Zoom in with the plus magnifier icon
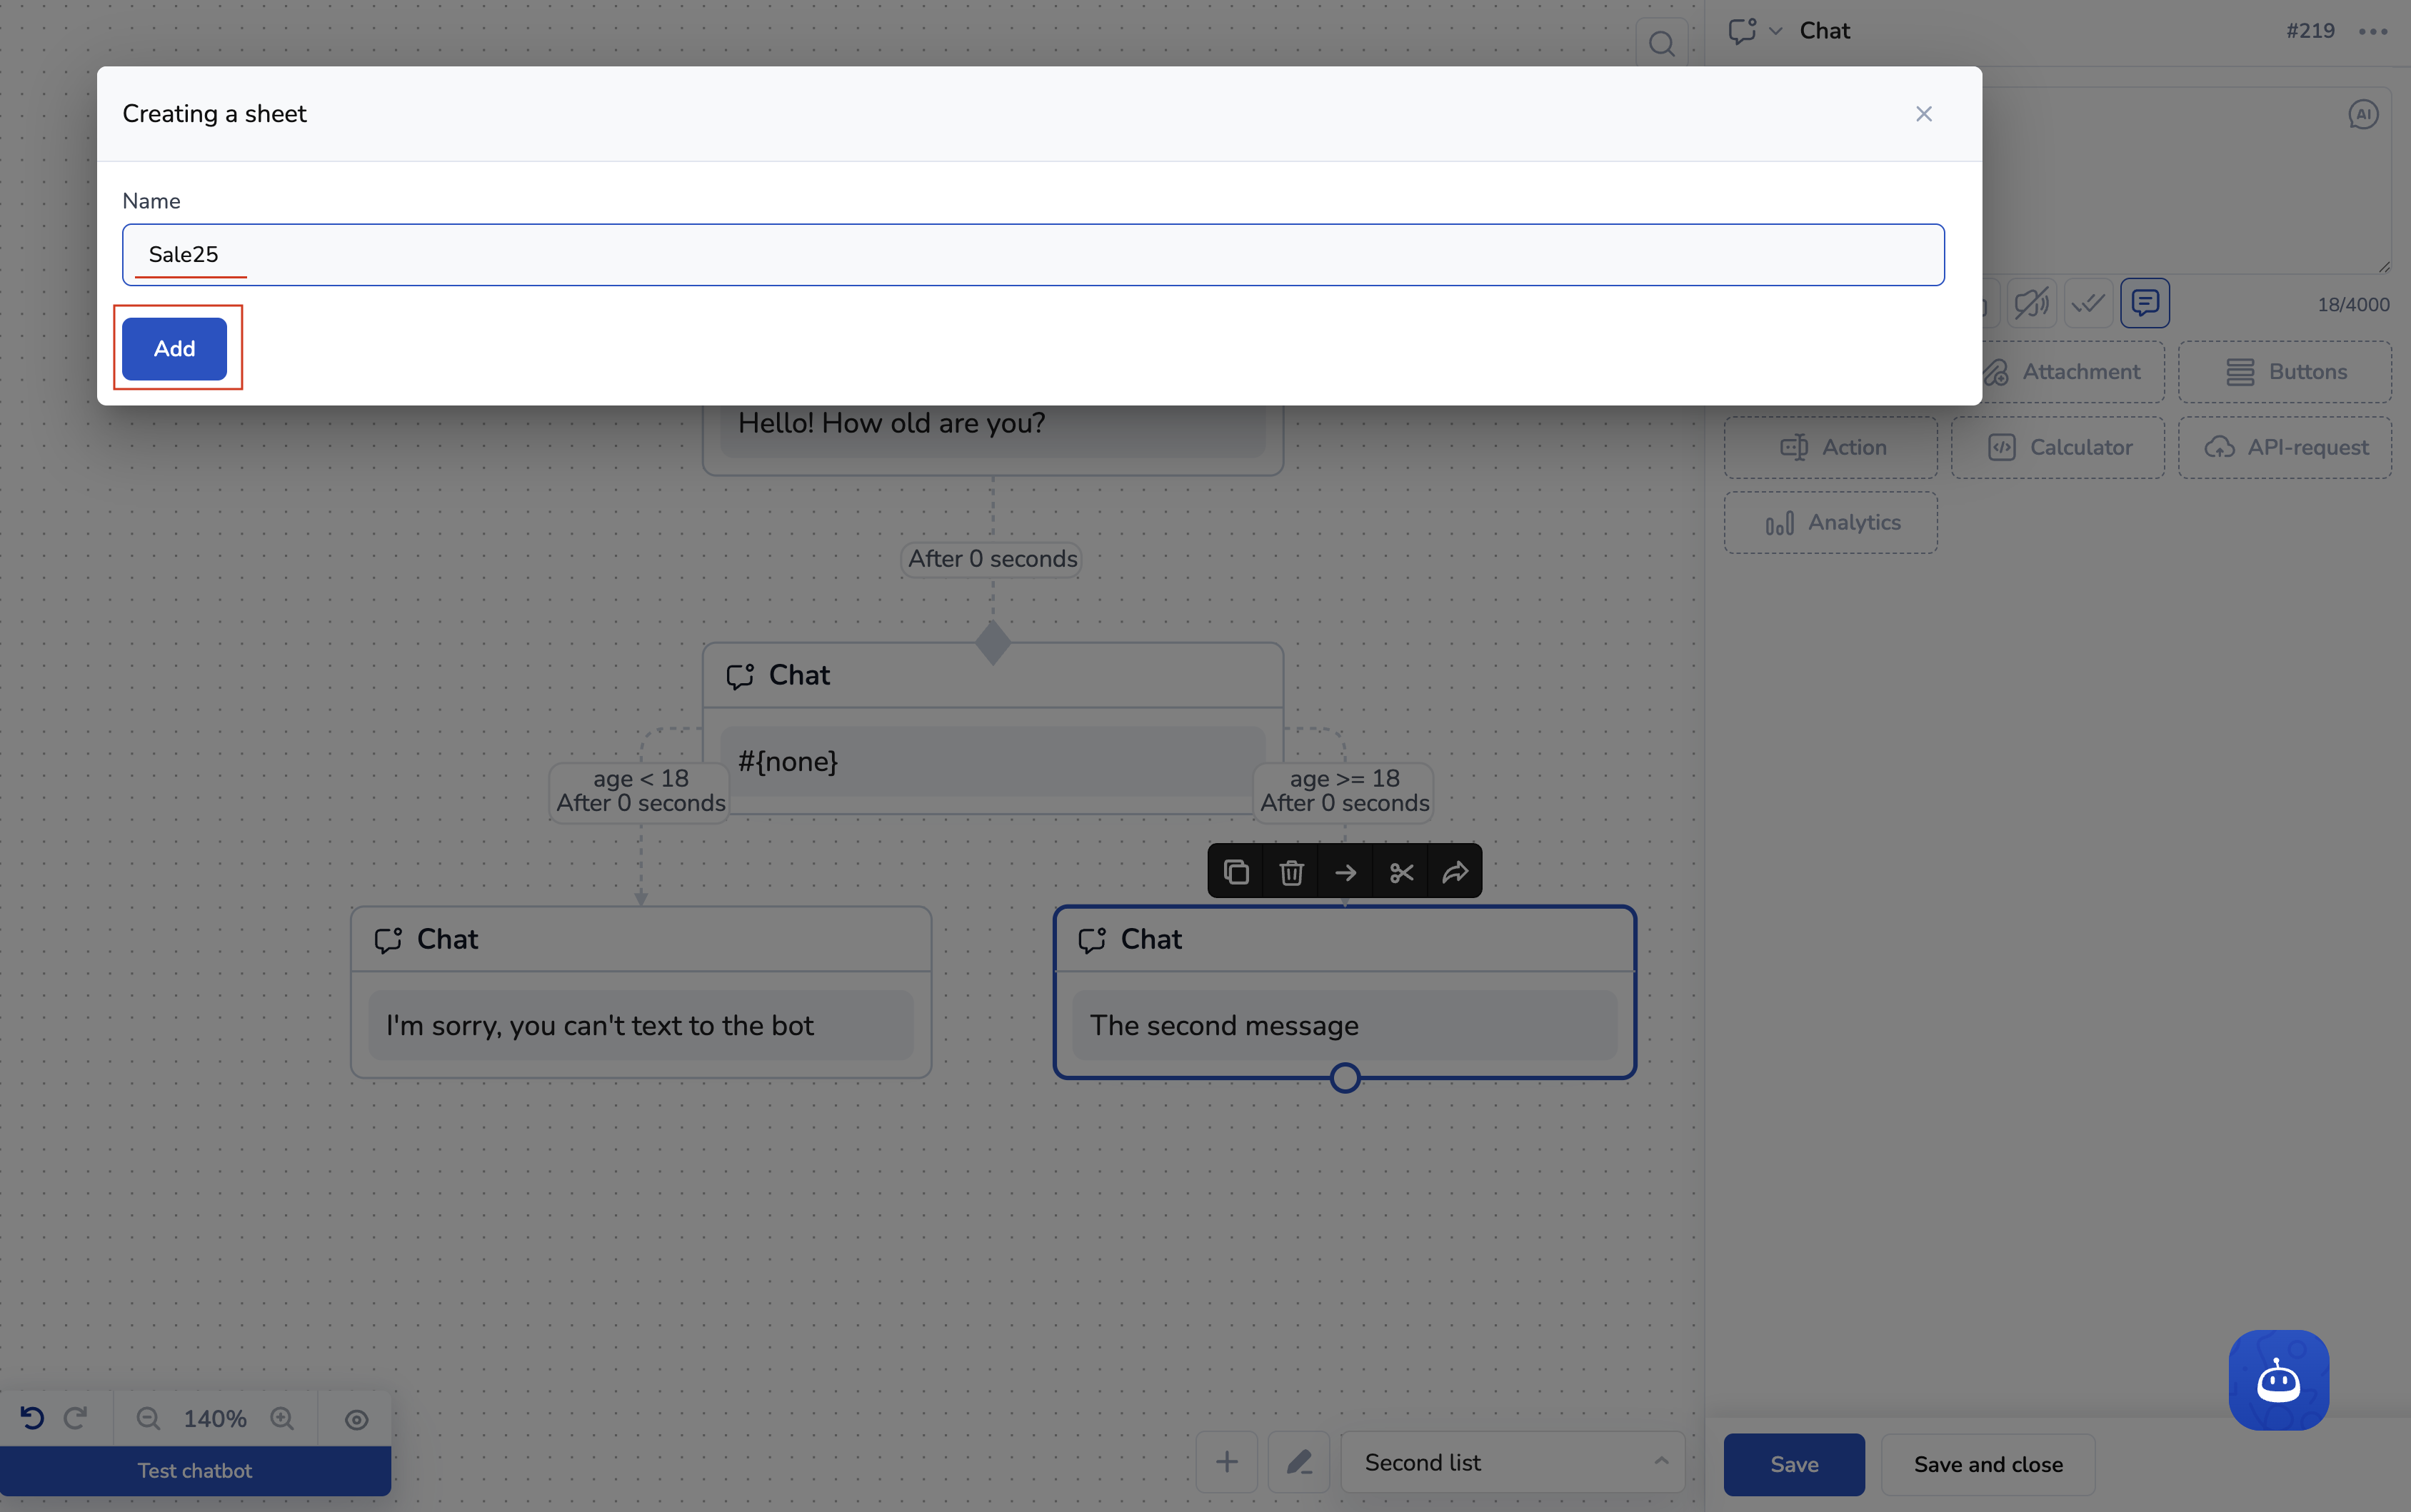 coord(282,1418)
